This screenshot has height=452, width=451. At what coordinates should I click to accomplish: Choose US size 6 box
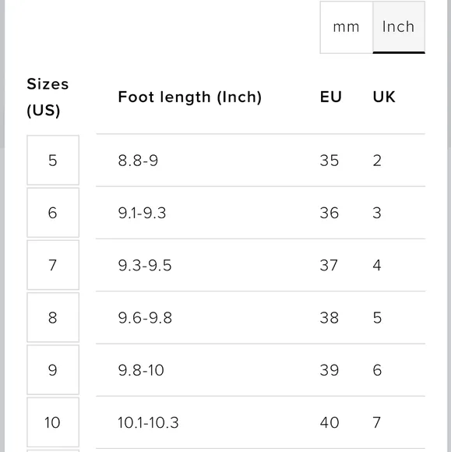pos(53,213)
